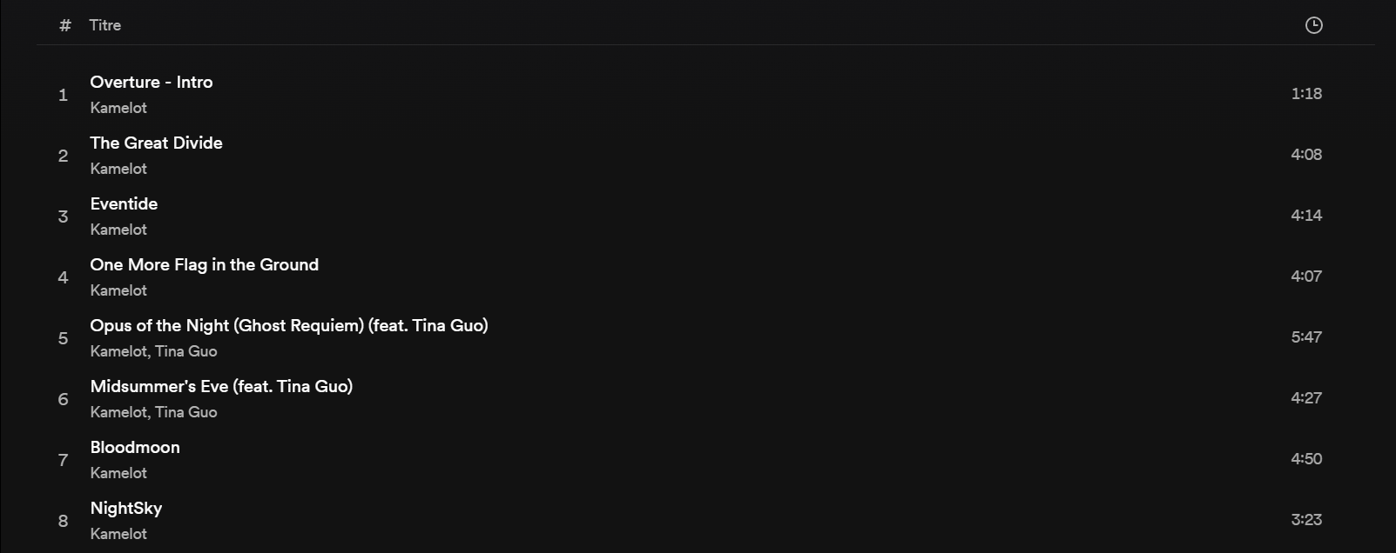
Task: Click Tina Guo artist link under Midsummer's Eve
Action: [185, 412]
